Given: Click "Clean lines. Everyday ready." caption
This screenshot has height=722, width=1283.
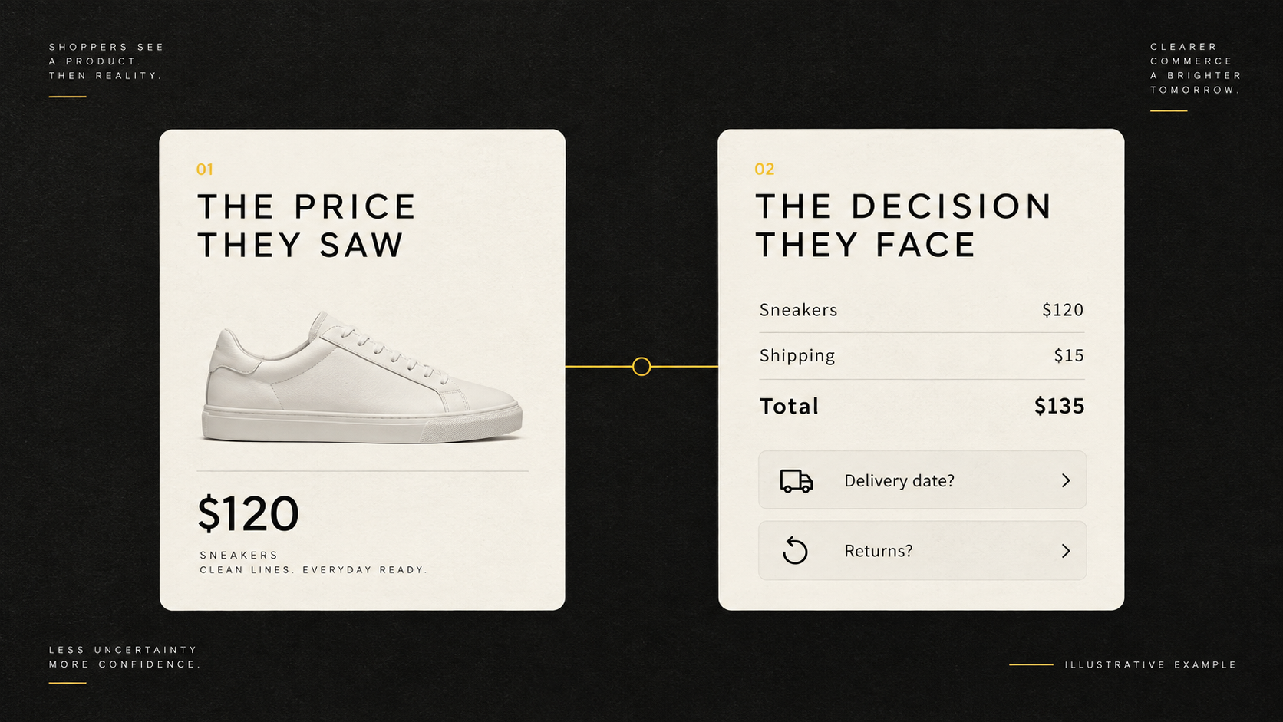Looking at the screenshot, I should [313, 570].
